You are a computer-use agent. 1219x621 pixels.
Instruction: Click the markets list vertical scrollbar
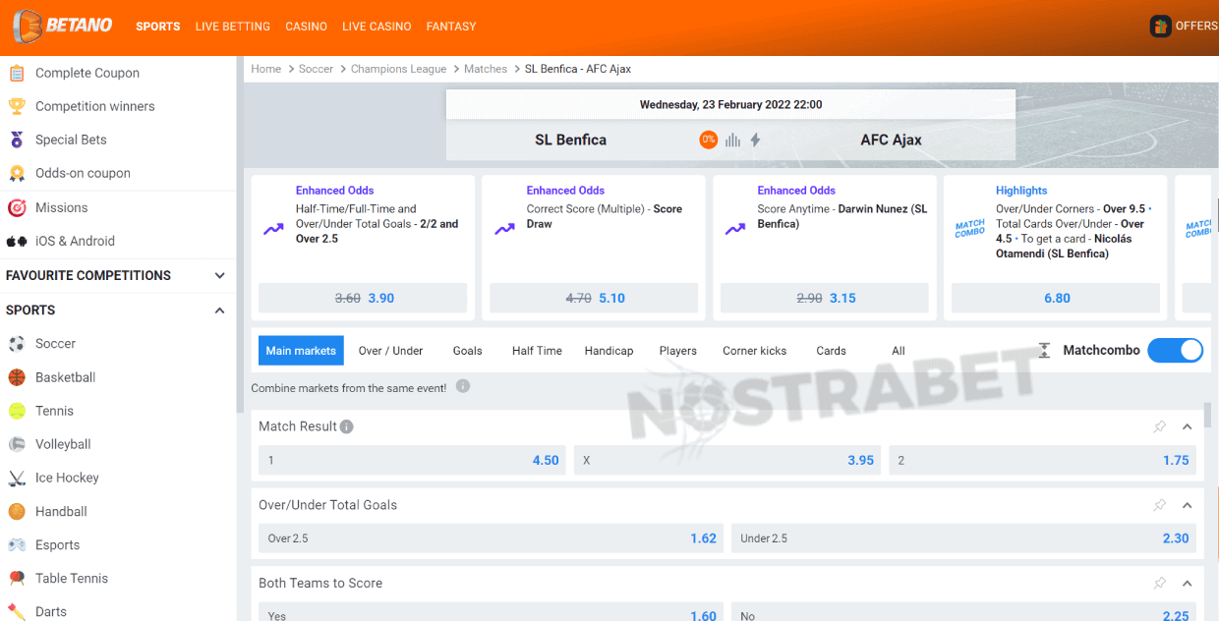click(x=1207, y=415)
